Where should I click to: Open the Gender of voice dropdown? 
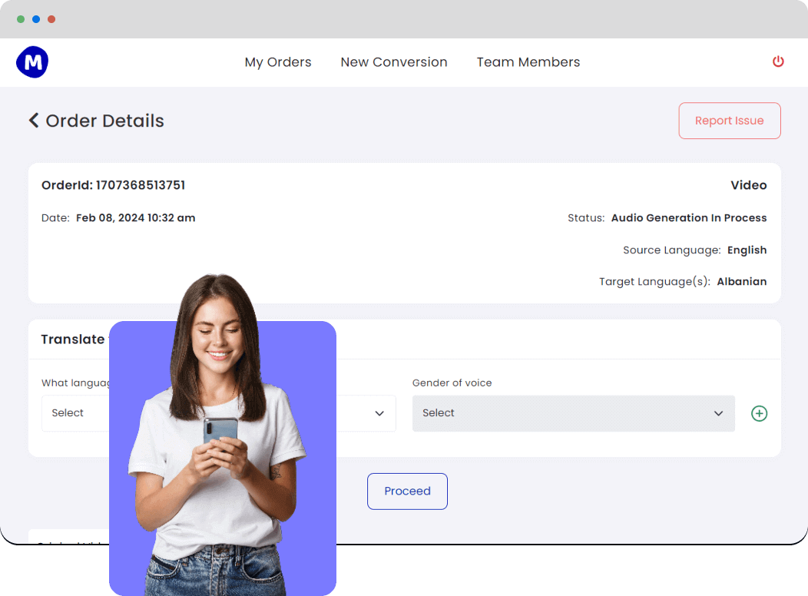pyautogui.click(x=573, y=413)
